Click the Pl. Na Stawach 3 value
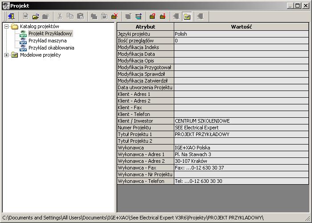 point(242,154)
